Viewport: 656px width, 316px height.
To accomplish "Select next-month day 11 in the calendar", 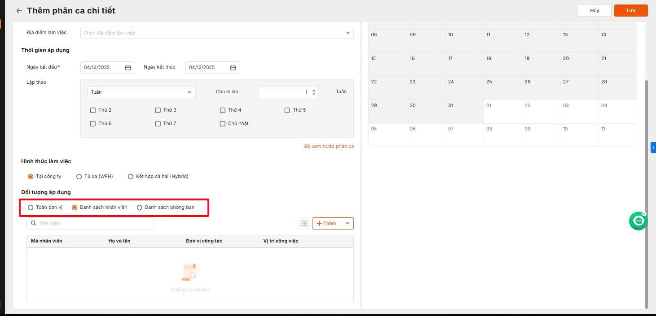I will 617,135.
